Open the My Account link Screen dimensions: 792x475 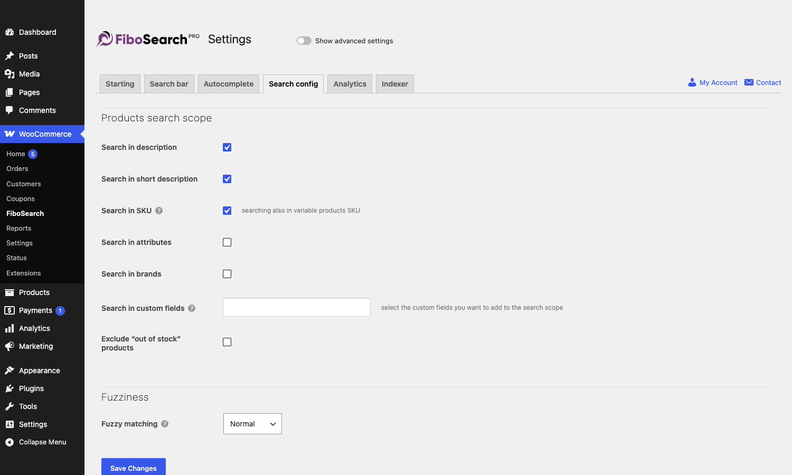719,82
